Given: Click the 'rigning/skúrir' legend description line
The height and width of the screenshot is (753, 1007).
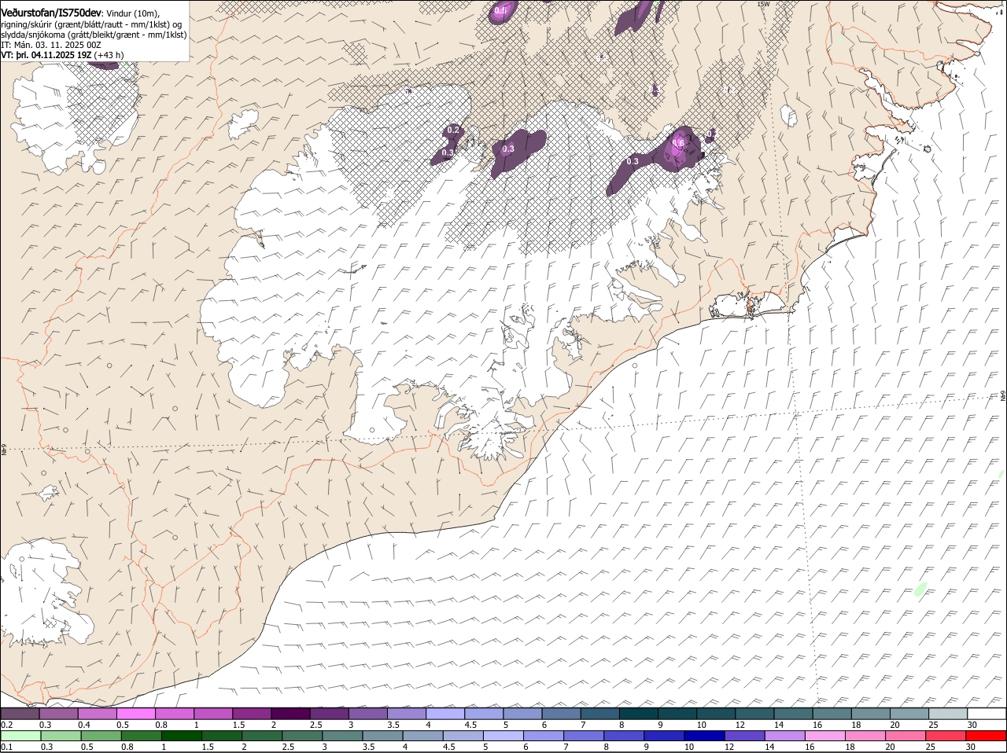Looking at the screenshot, I should tap(90, 24).
